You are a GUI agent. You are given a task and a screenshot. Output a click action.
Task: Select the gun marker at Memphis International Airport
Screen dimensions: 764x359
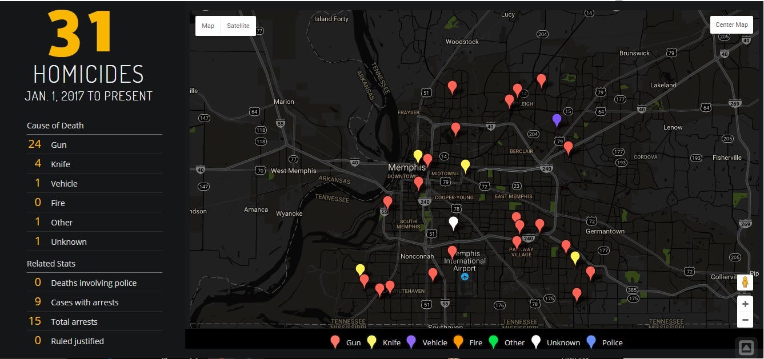point(452,252)
